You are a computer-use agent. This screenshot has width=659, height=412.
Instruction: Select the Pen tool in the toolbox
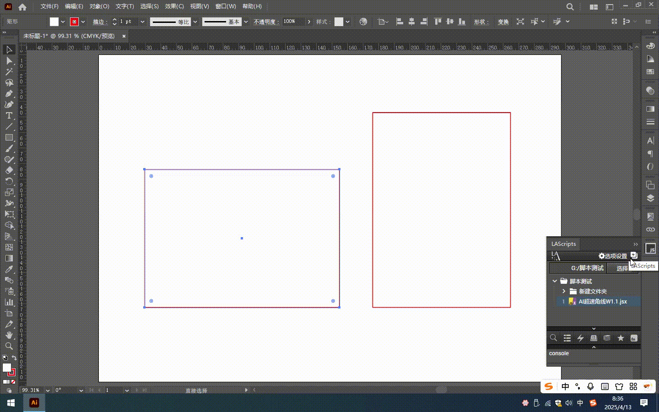coord(9,93)
